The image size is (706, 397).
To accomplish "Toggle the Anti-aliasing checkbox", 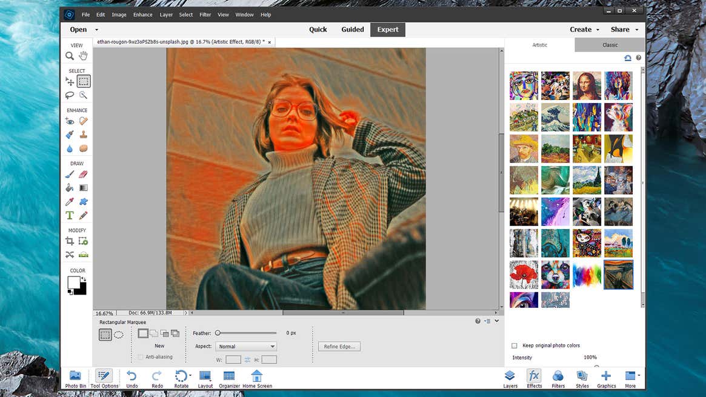I will 140,357.
